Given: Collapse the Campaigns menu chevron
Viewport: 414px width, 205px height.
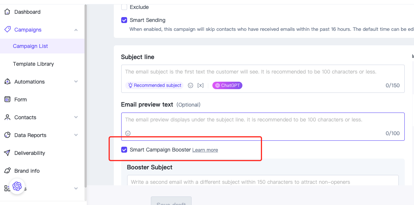Looking at the screenshot, I should click(x=76, y=30).
